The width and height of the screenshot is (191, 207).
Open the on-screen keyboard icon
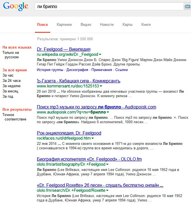coord(187,6)
